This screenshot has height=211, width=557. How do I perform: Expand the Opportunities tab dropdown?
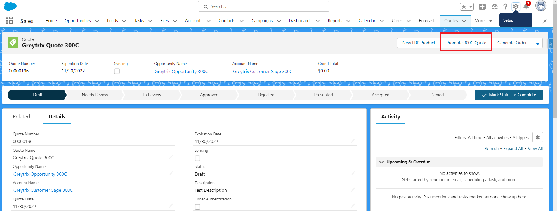97,21
